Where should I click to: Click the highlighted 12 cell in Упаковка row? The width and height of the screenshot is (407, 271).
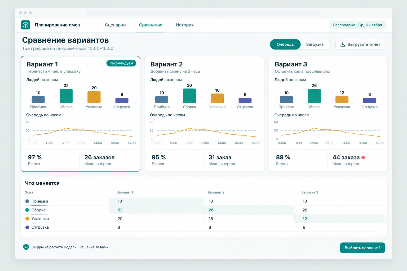pos(341,219)
